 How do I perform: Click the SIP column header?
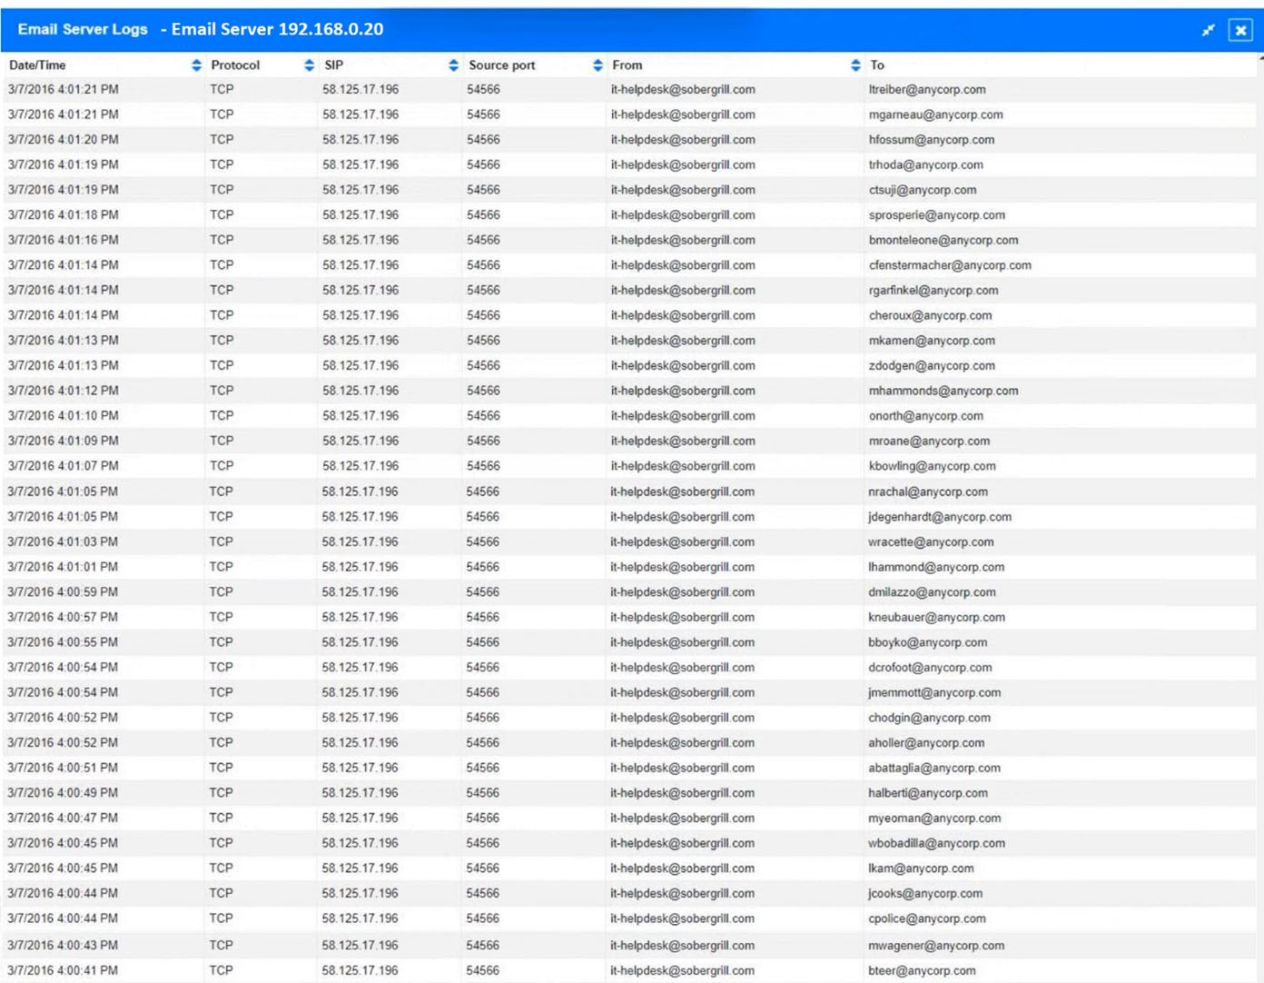tap(334, 65)
